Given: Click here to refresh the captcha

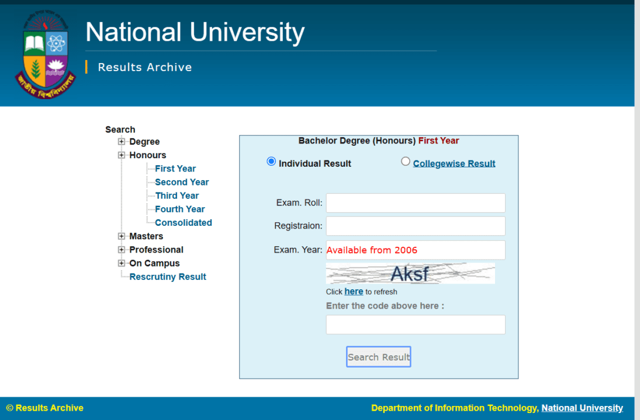Looking at the screenshot, I should (x=353, y=291).
